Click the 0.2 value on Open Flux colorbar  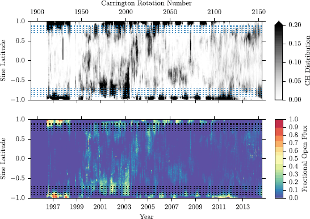[293, 182]
